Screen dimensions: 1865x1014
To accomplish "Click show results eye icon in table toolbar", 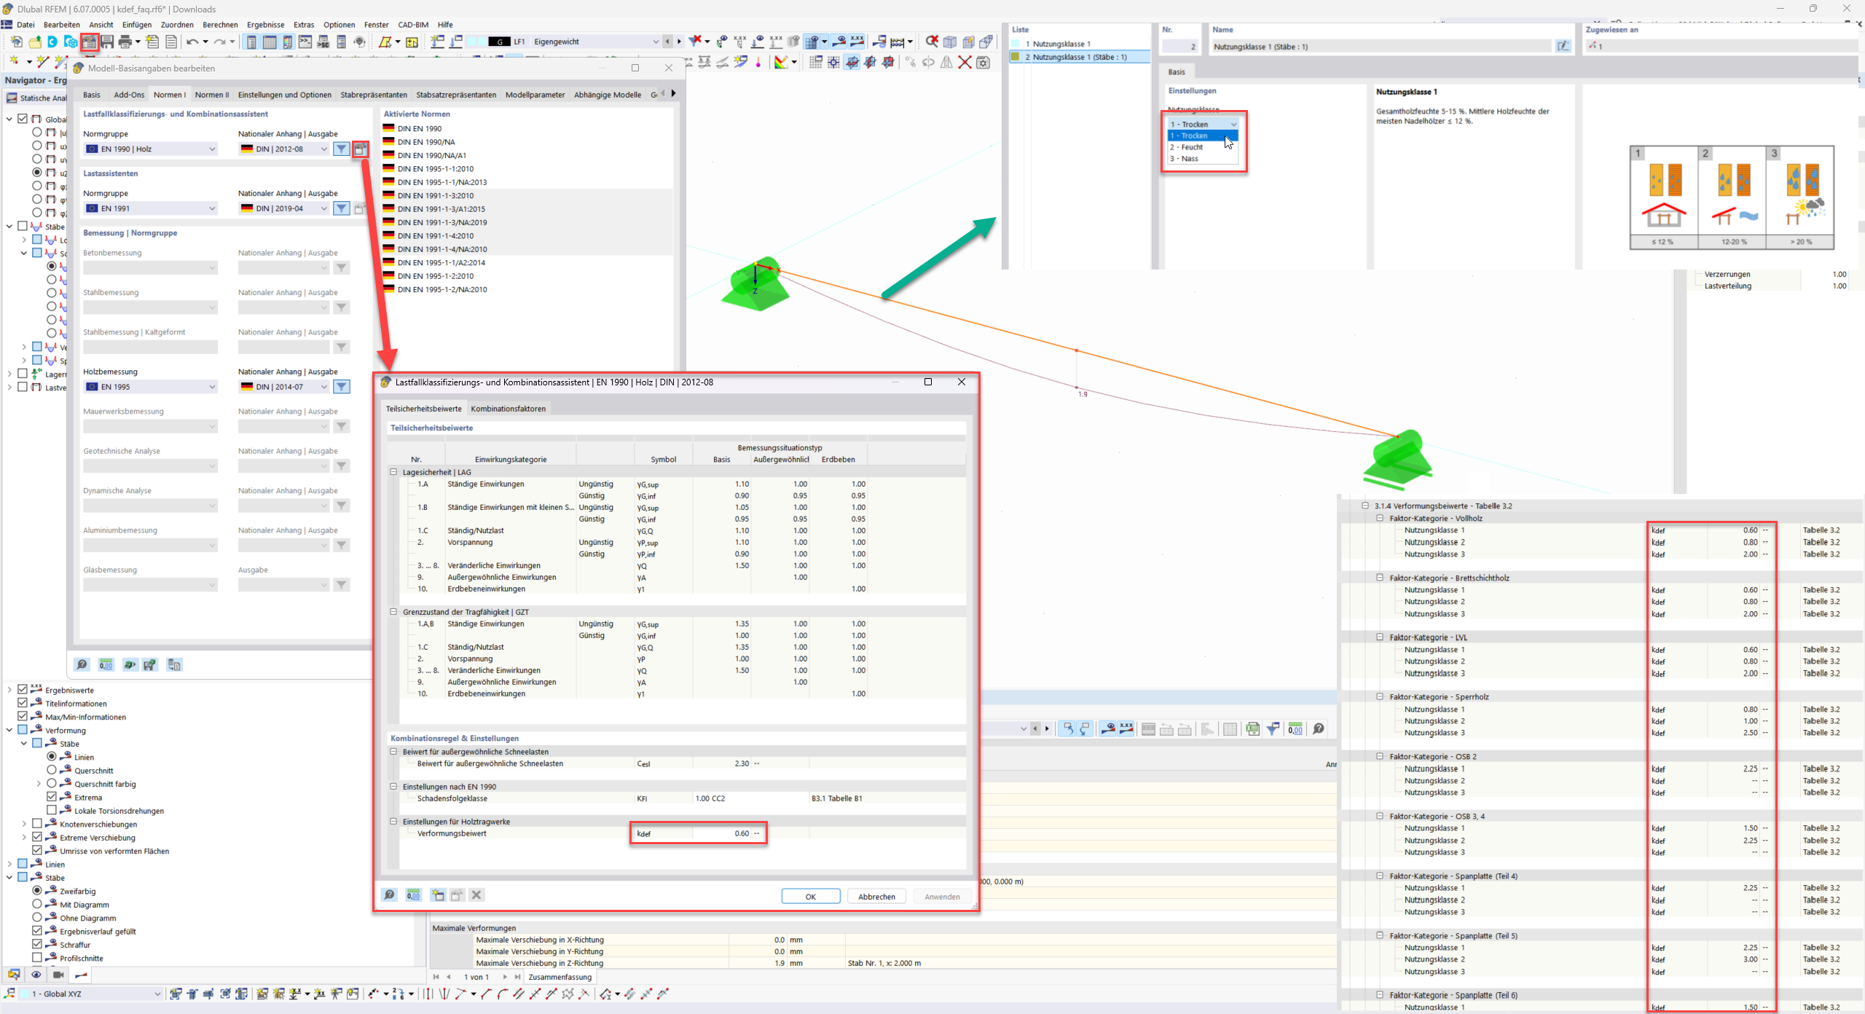I will click(x=1107, y=728).
